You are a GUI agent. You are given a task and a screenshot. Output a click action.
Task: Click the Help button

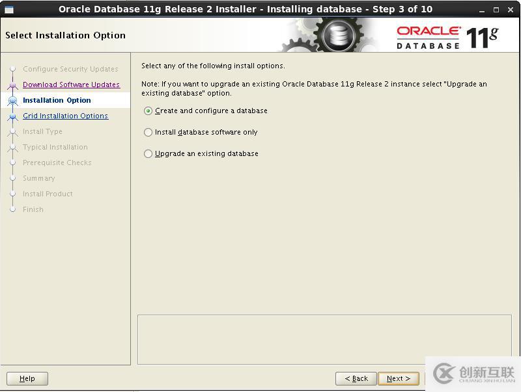[x=27, y=378]
